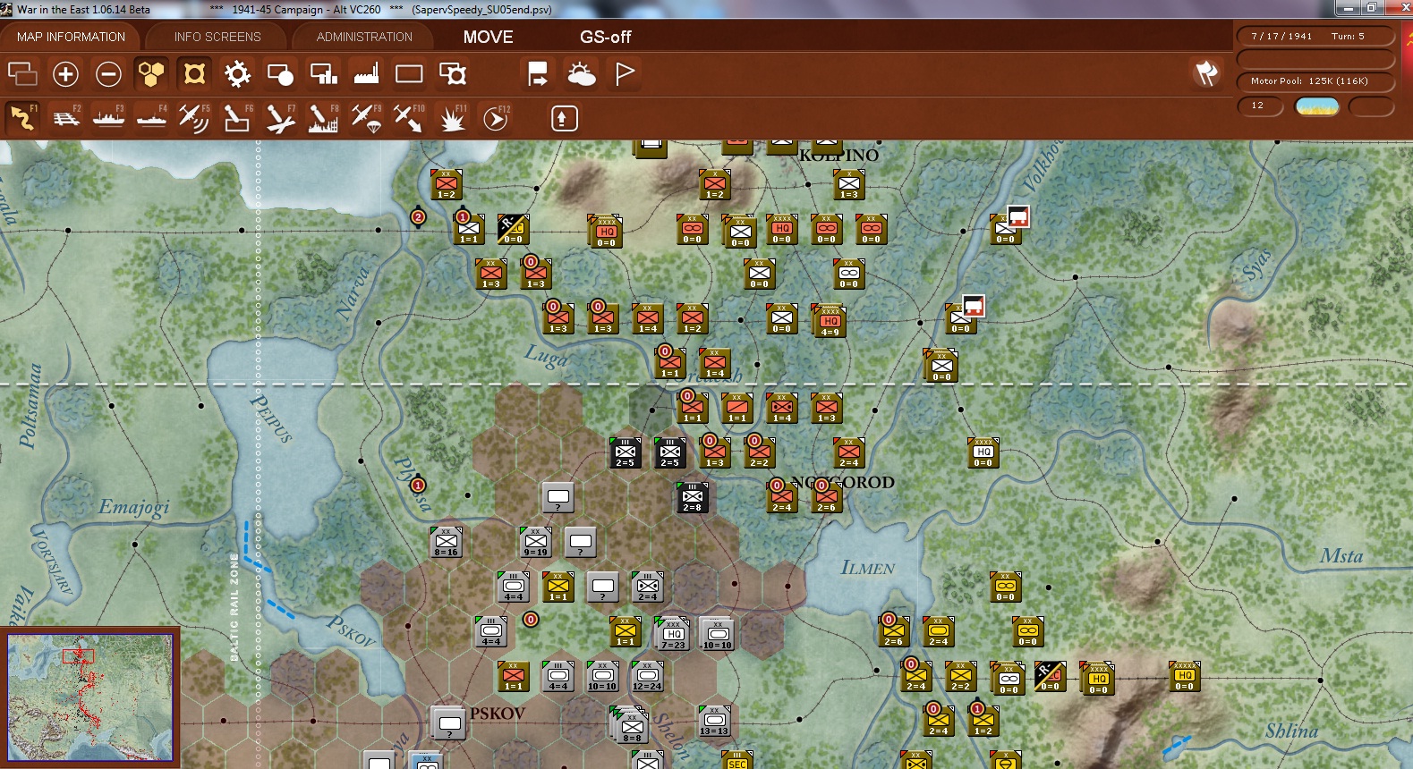Image resolution: width=1413 pixels, height=769 pixels.
Task: Select the panzer counter labeled 12=24
Action: (x=647, y=676)
